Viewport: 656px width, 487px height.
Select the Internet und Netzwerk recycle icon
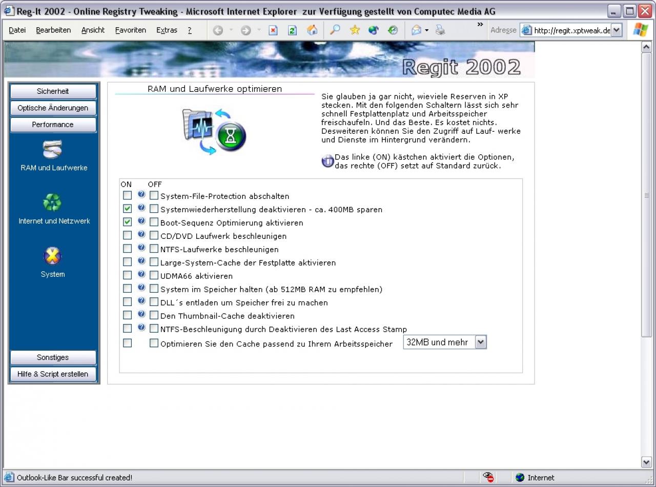click(52, 203)
